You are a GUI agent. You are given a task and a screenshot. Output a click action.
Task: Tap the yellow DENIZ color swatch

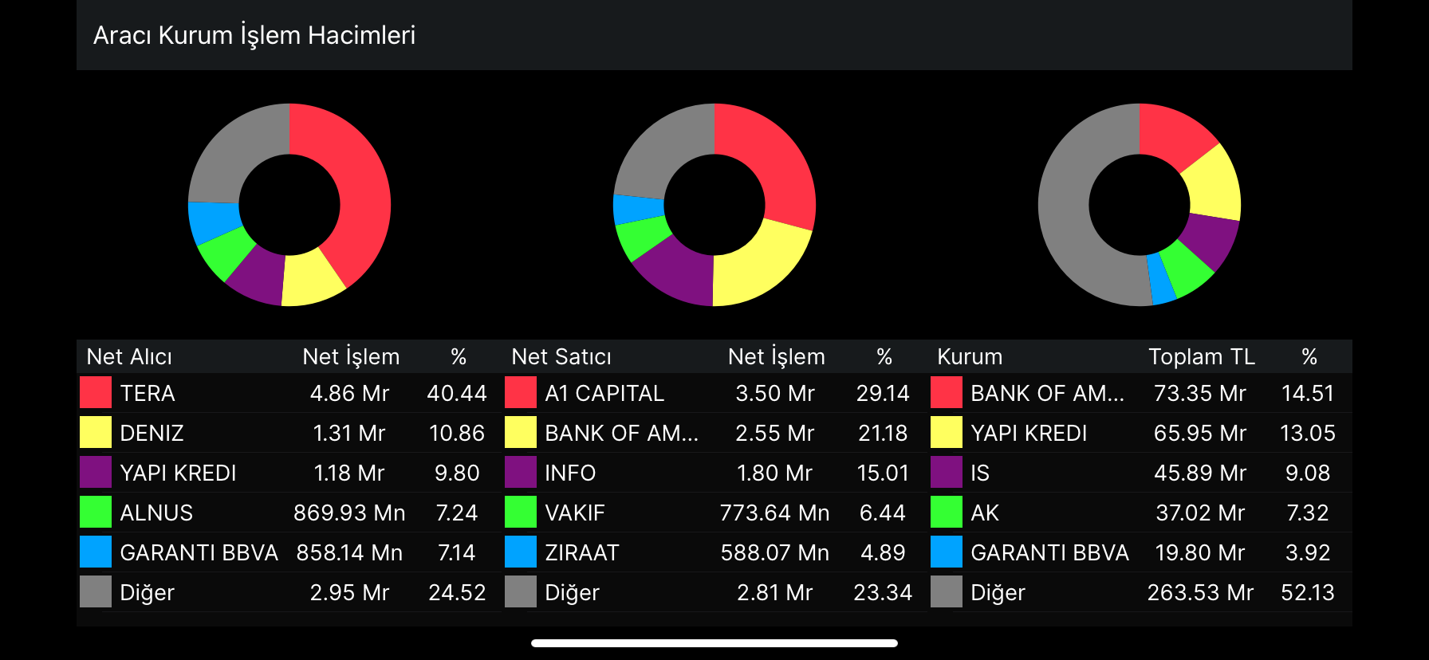(96, 433)
